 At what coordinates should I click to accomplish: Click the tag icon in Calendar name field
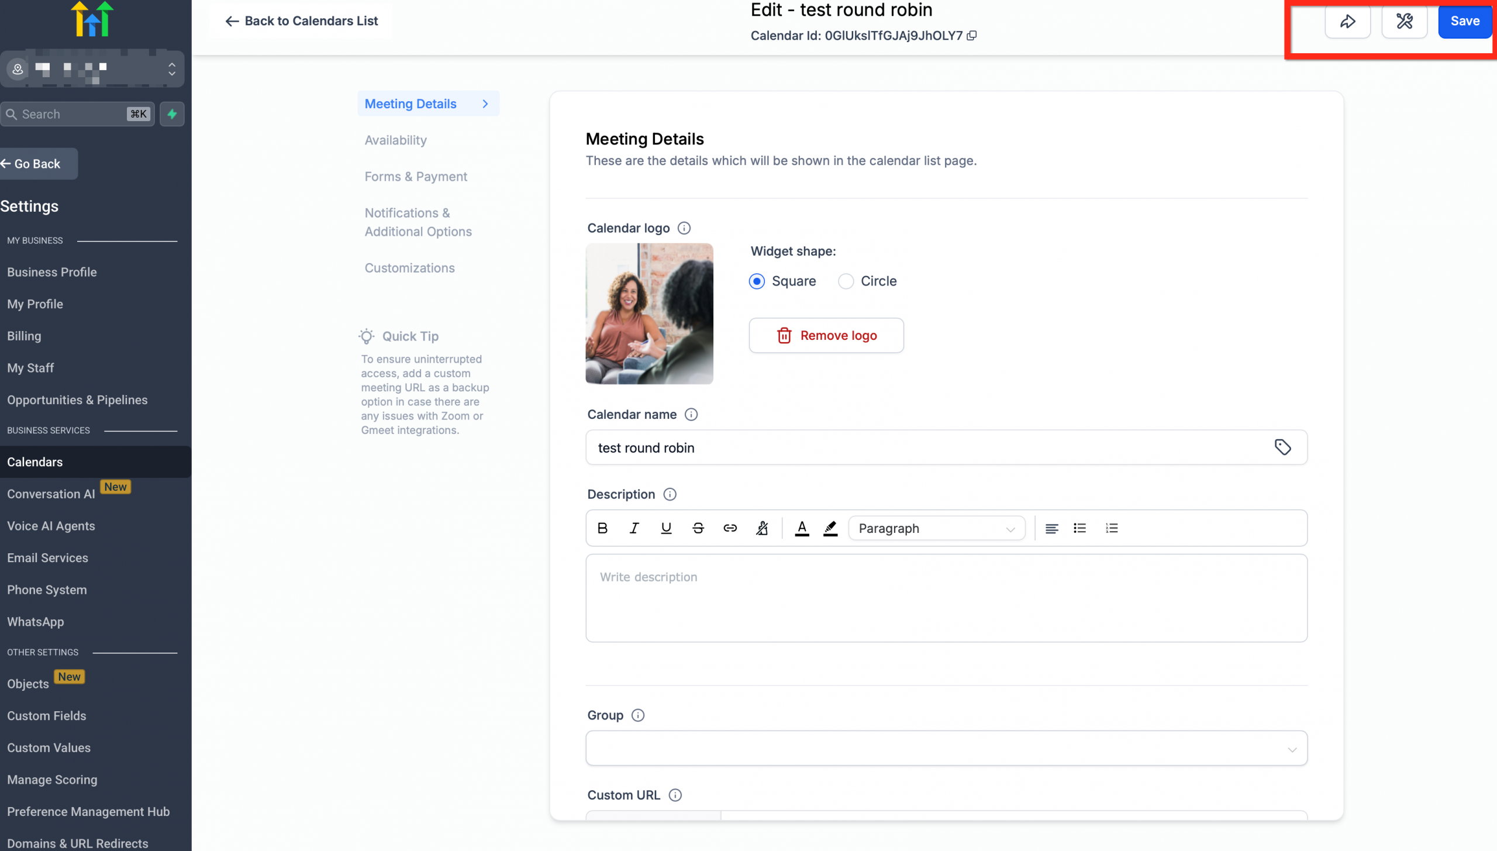pos(1284,447)
